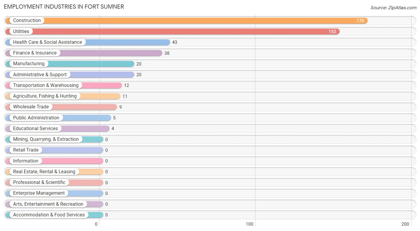Click the 170 value on Construction bar
This screenshot has height=231, width=420.
pos(360,21)
